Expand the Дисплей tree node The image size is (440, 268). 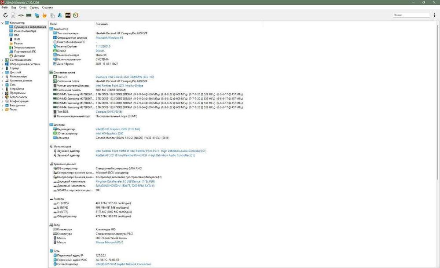pyautogui.click(x=3, y=73)
